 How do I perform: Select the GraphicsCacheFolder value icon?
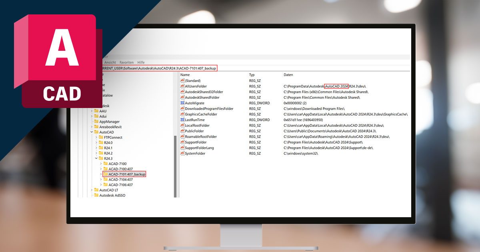click(x=182, y=114)
